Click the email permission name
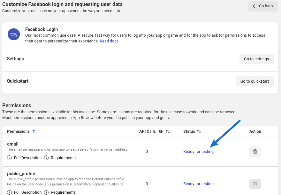281x195 pixels. click(x=13, y=144)
